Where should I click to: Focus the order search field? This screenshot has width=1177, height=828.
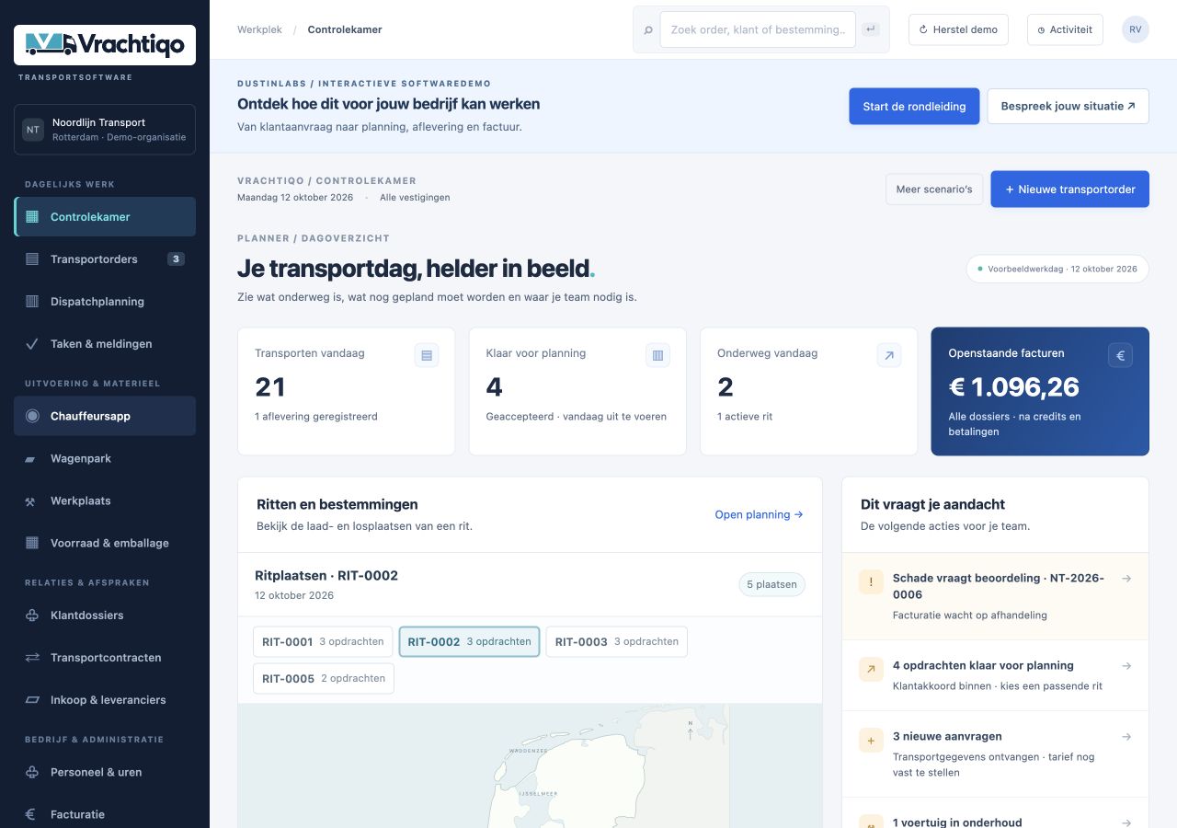758,29
